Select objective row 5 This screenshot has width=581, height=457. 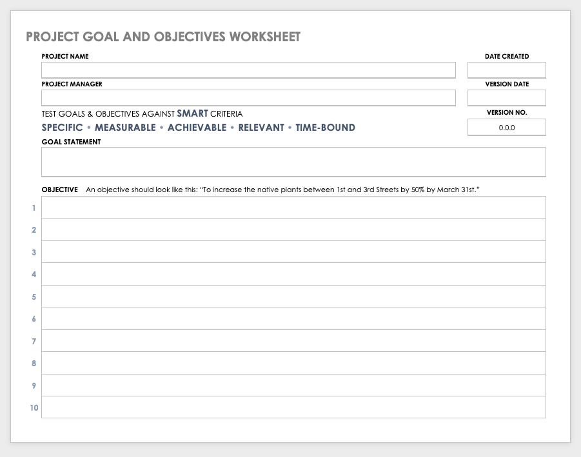293,297
